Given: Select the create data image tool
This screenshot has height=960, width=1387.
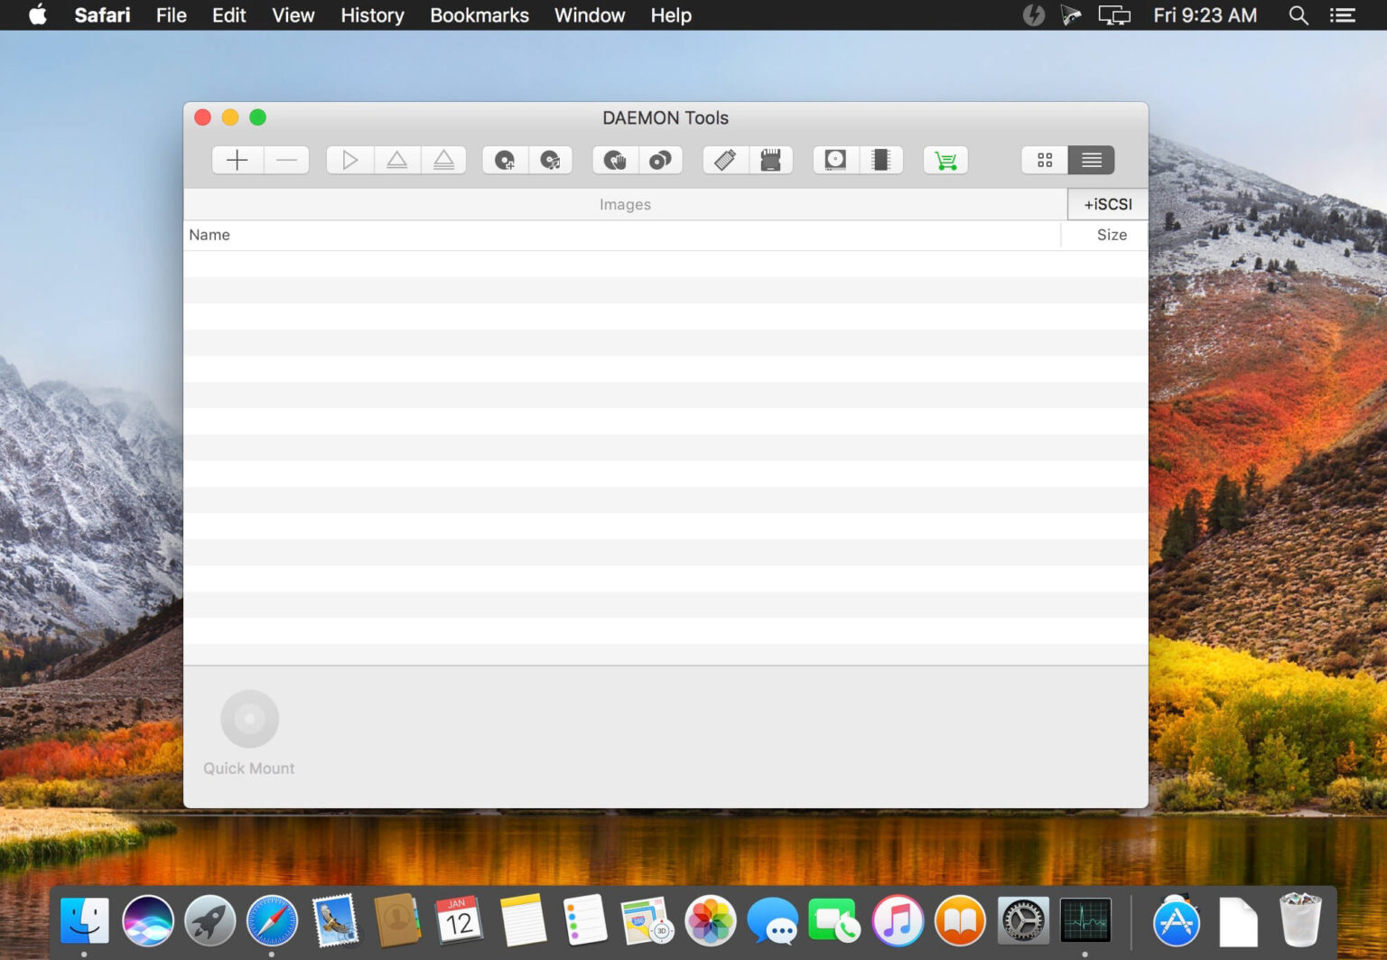Looking at the screenshot, I should pos(506,160).
